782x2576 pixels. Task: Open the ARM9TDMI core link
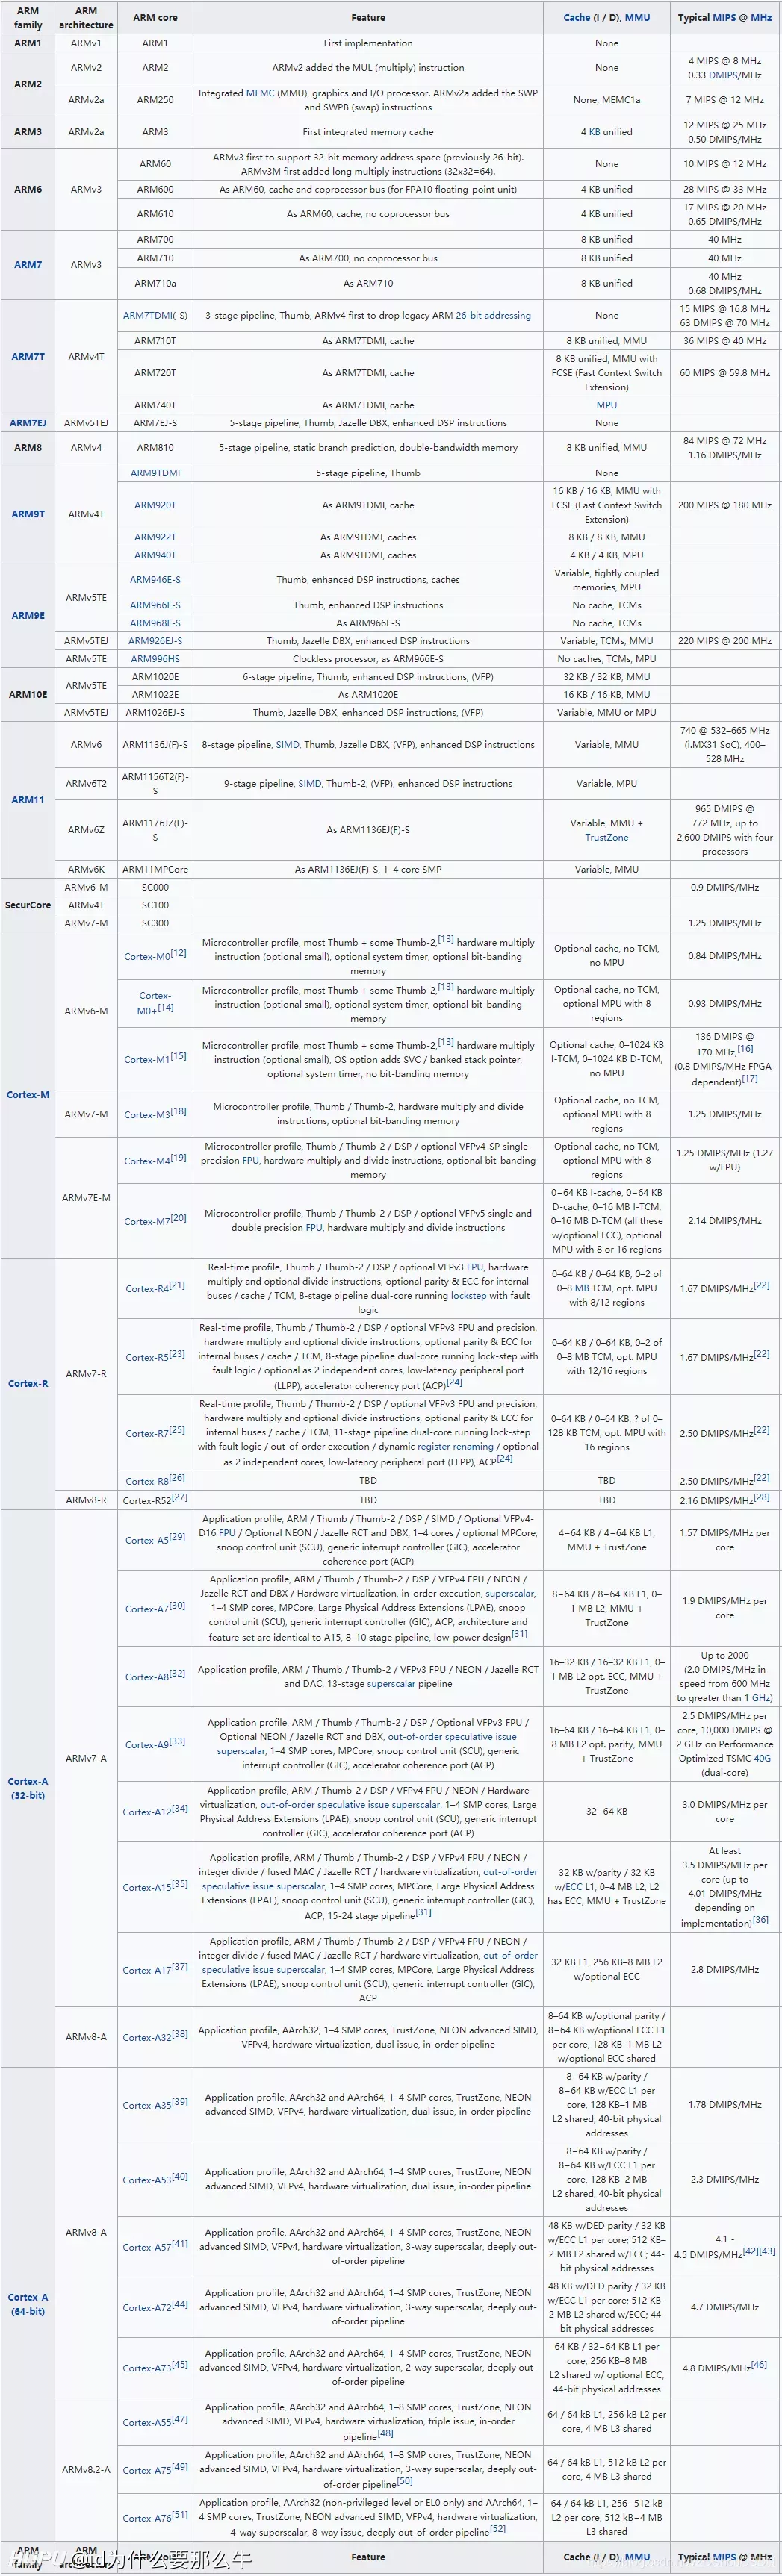coord(155,473)
